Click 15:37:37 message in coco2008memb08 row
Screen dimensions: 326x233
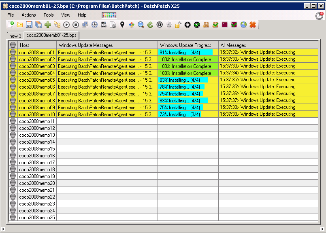tap(258, 100)
